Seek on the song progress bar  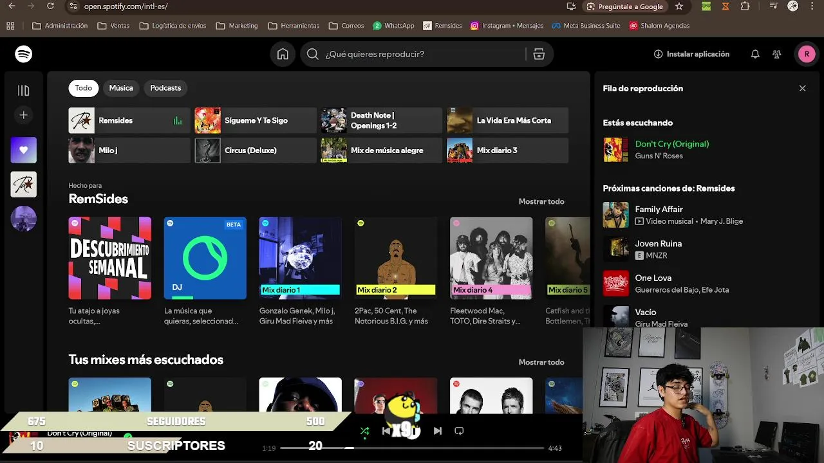(412, 448)
